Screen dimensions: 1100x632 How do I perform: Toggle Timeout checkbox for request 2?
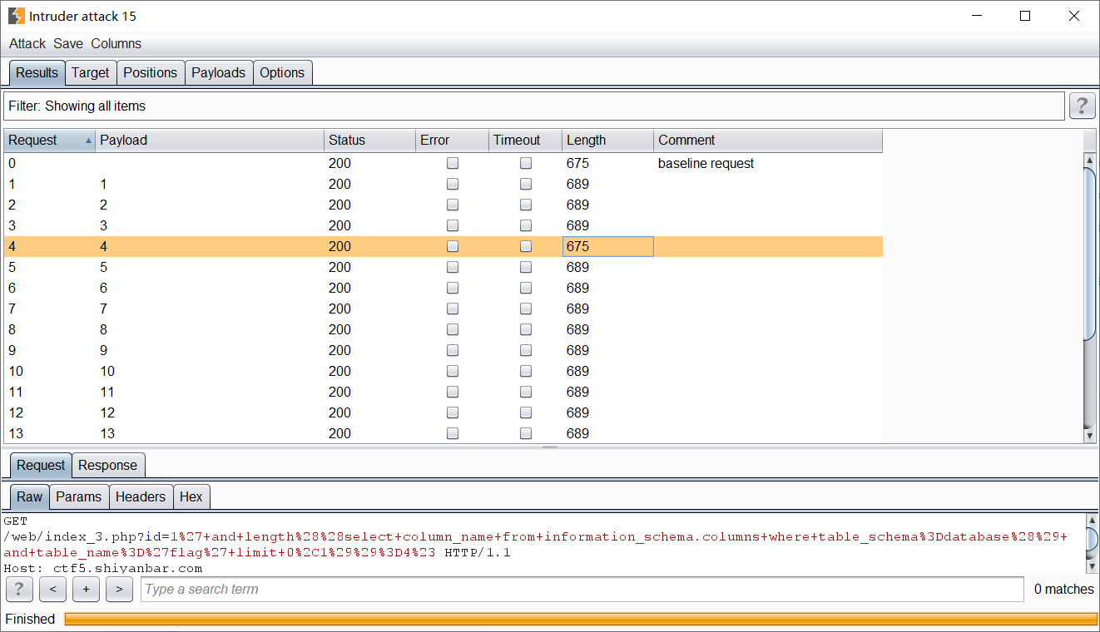[x=526, y=205]
